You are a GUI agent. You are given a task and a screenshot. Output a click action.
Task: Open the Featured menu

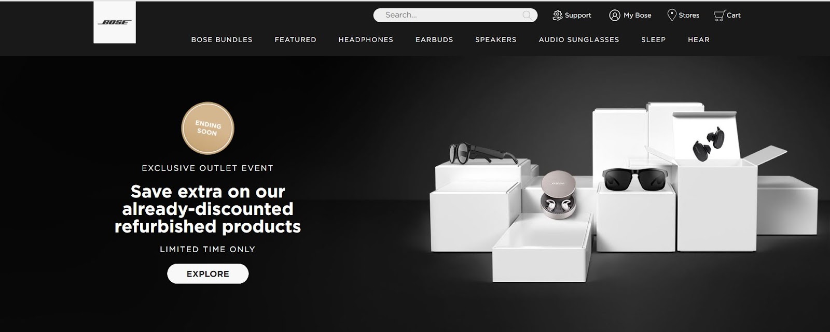(x=295, y=39)
